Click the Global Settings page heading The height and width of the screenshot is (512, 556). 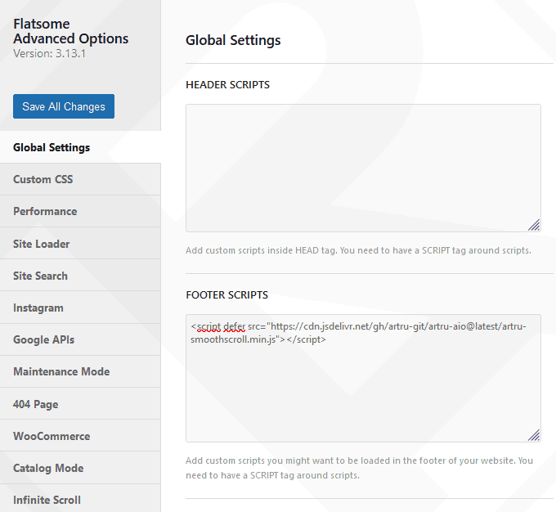pos(233,40)
